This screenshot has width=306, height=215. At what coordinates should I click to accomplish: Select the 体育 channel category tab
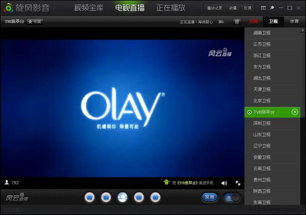coord(294,21)
